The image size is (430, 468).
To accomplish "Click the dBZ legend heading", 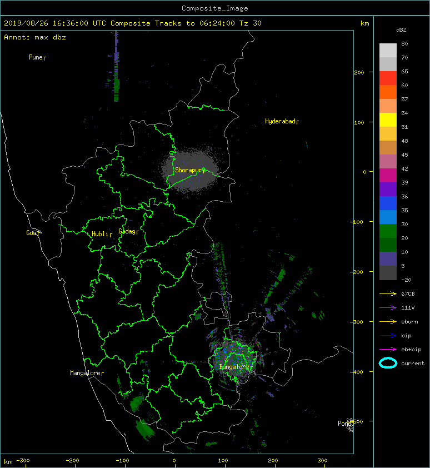I will point(401,30).
